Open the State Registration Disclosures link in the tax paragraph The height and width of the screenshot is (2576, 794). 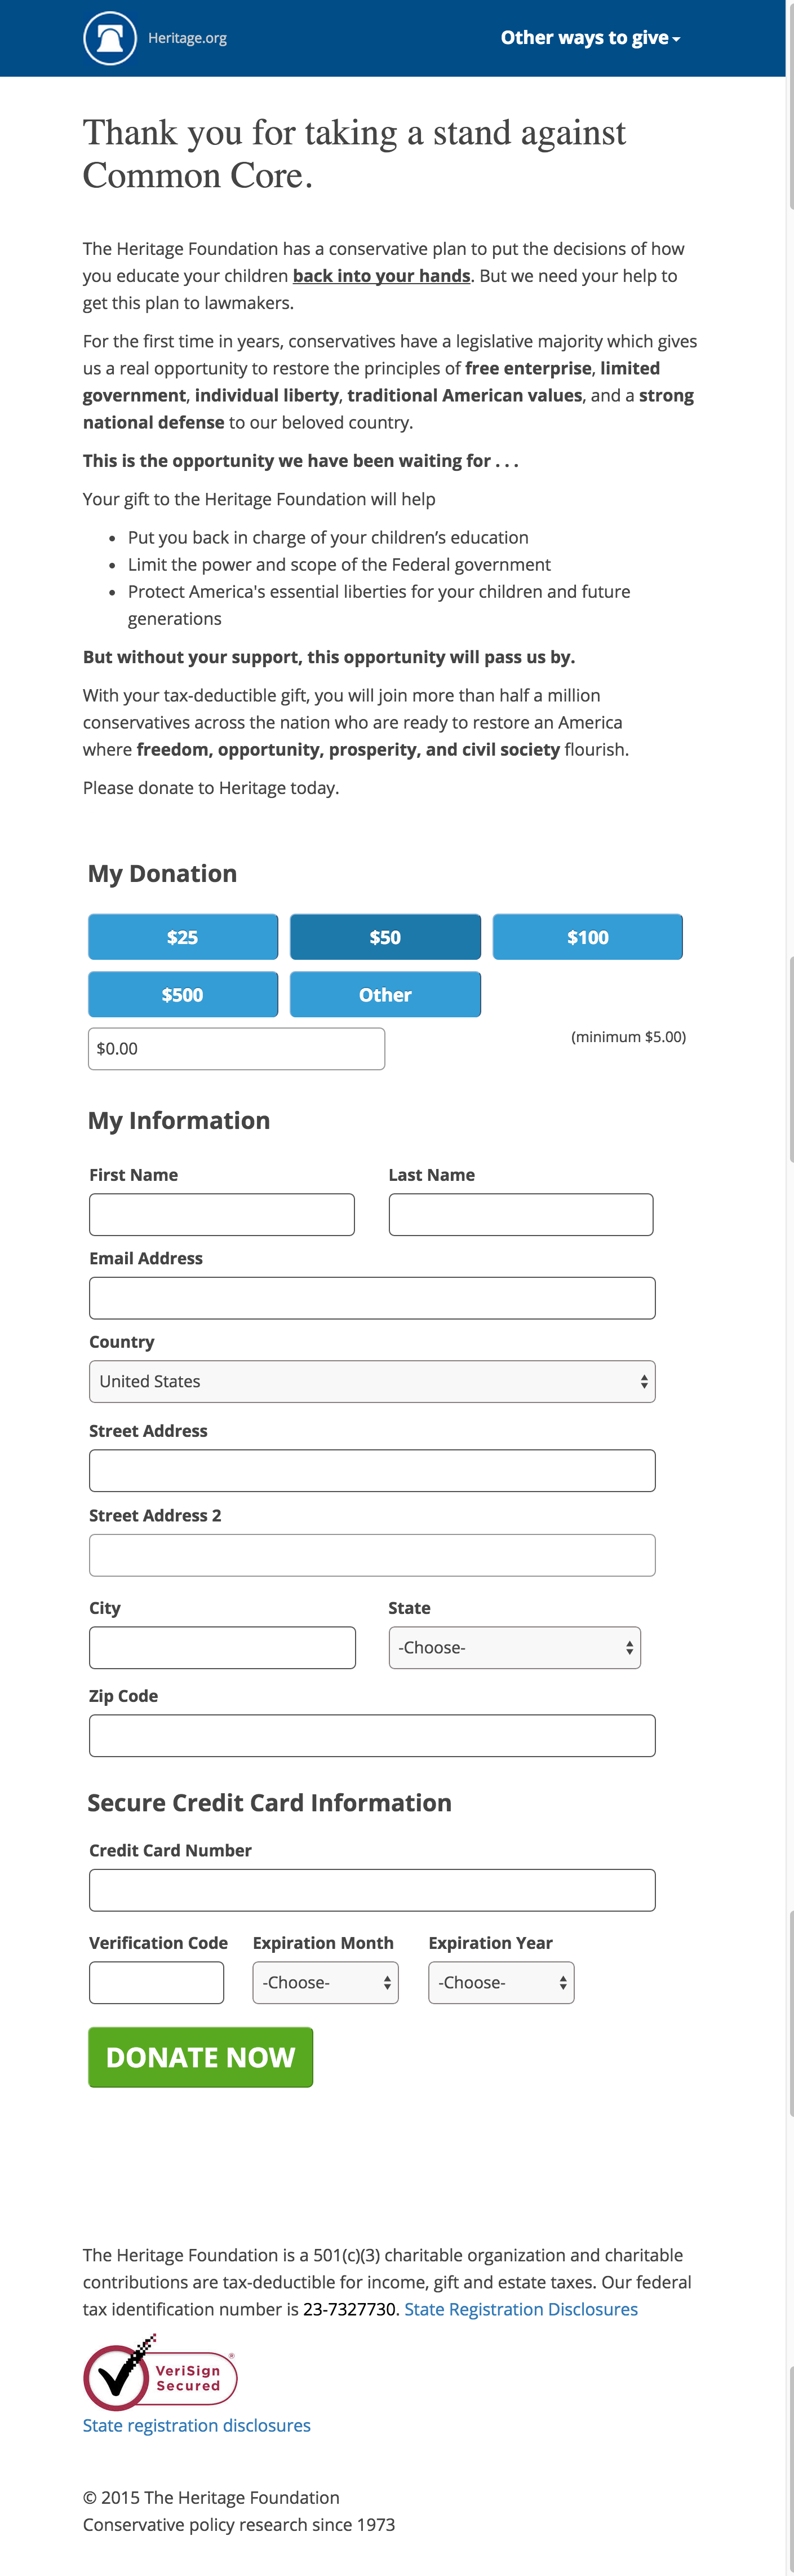pyautogui.click(x=520, y=2309)
